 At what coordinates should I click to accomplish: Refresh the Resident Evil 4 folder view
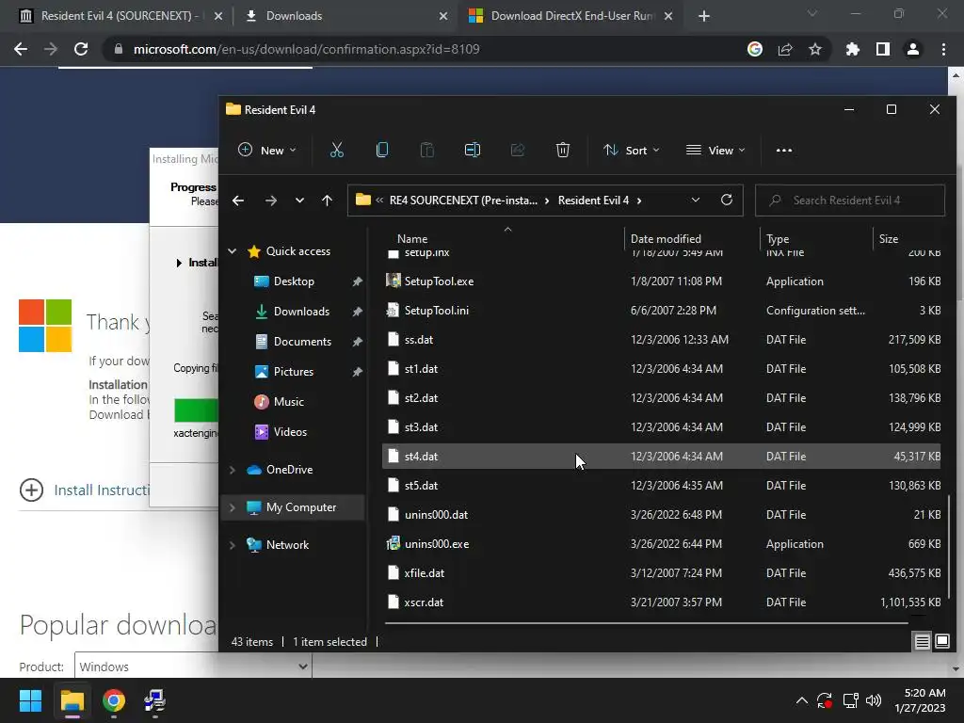(727, 200)
